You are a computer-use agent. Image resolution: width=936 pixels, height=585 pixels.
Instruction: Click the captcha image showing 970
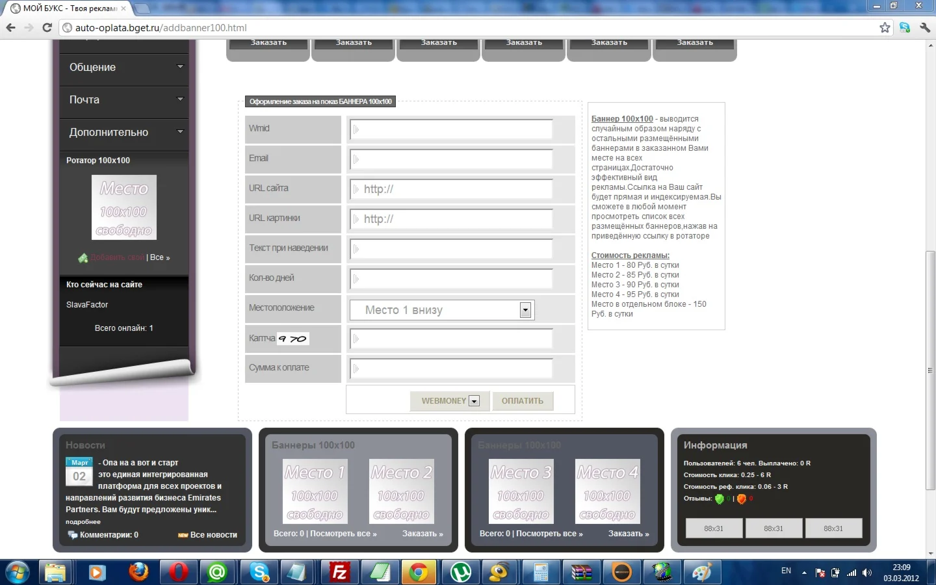click(x=293, y=339)
